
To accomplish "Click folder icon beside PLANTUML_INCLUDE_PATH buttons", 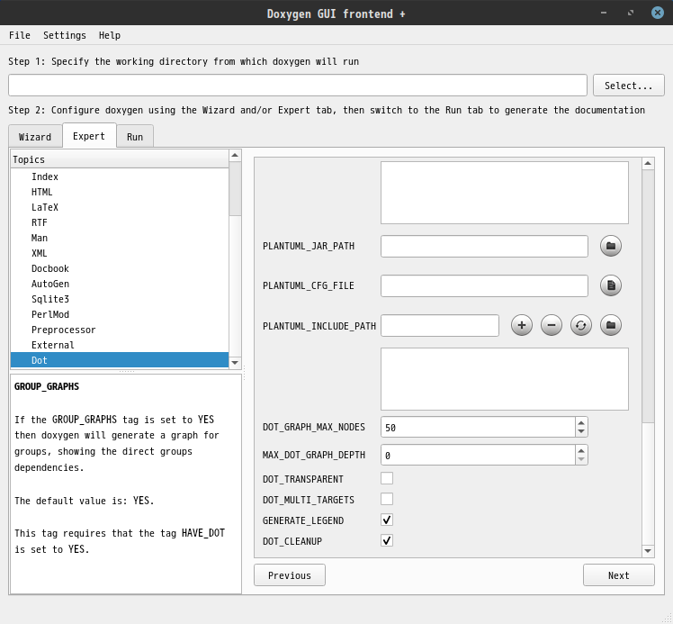I will [611, 325].
